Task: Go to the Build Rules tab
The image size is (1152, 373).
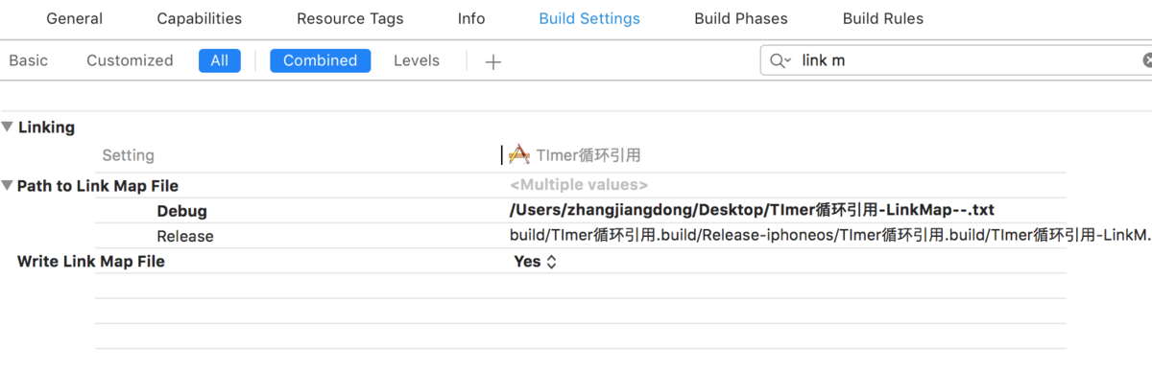Action: tap(883, 18)
